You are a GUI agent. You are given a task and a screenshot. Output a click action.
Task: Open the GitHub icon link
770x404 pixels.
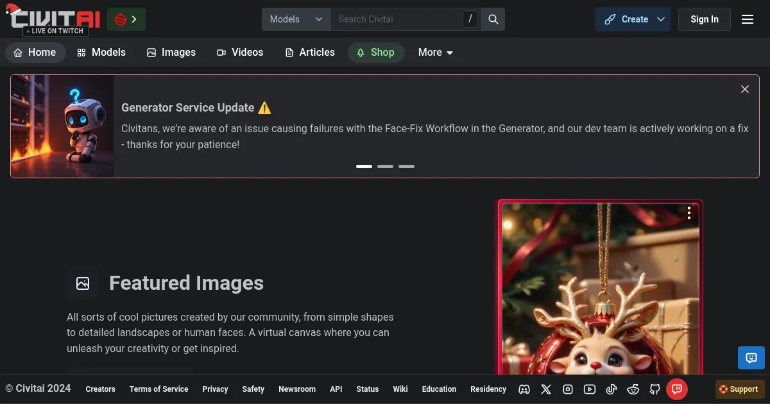click(x=655, y=389)
